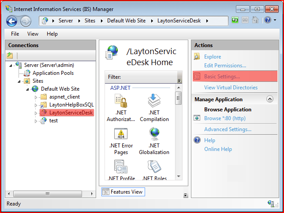
Task: Click the server icon next to Server (Server\admin)
Action: [x=19, y=65]
